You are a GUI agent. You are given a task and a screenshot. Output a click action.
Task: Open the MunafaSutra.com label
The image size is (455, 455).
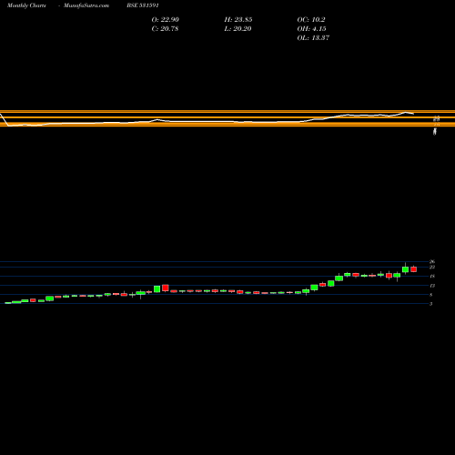(x=86, y=5)
